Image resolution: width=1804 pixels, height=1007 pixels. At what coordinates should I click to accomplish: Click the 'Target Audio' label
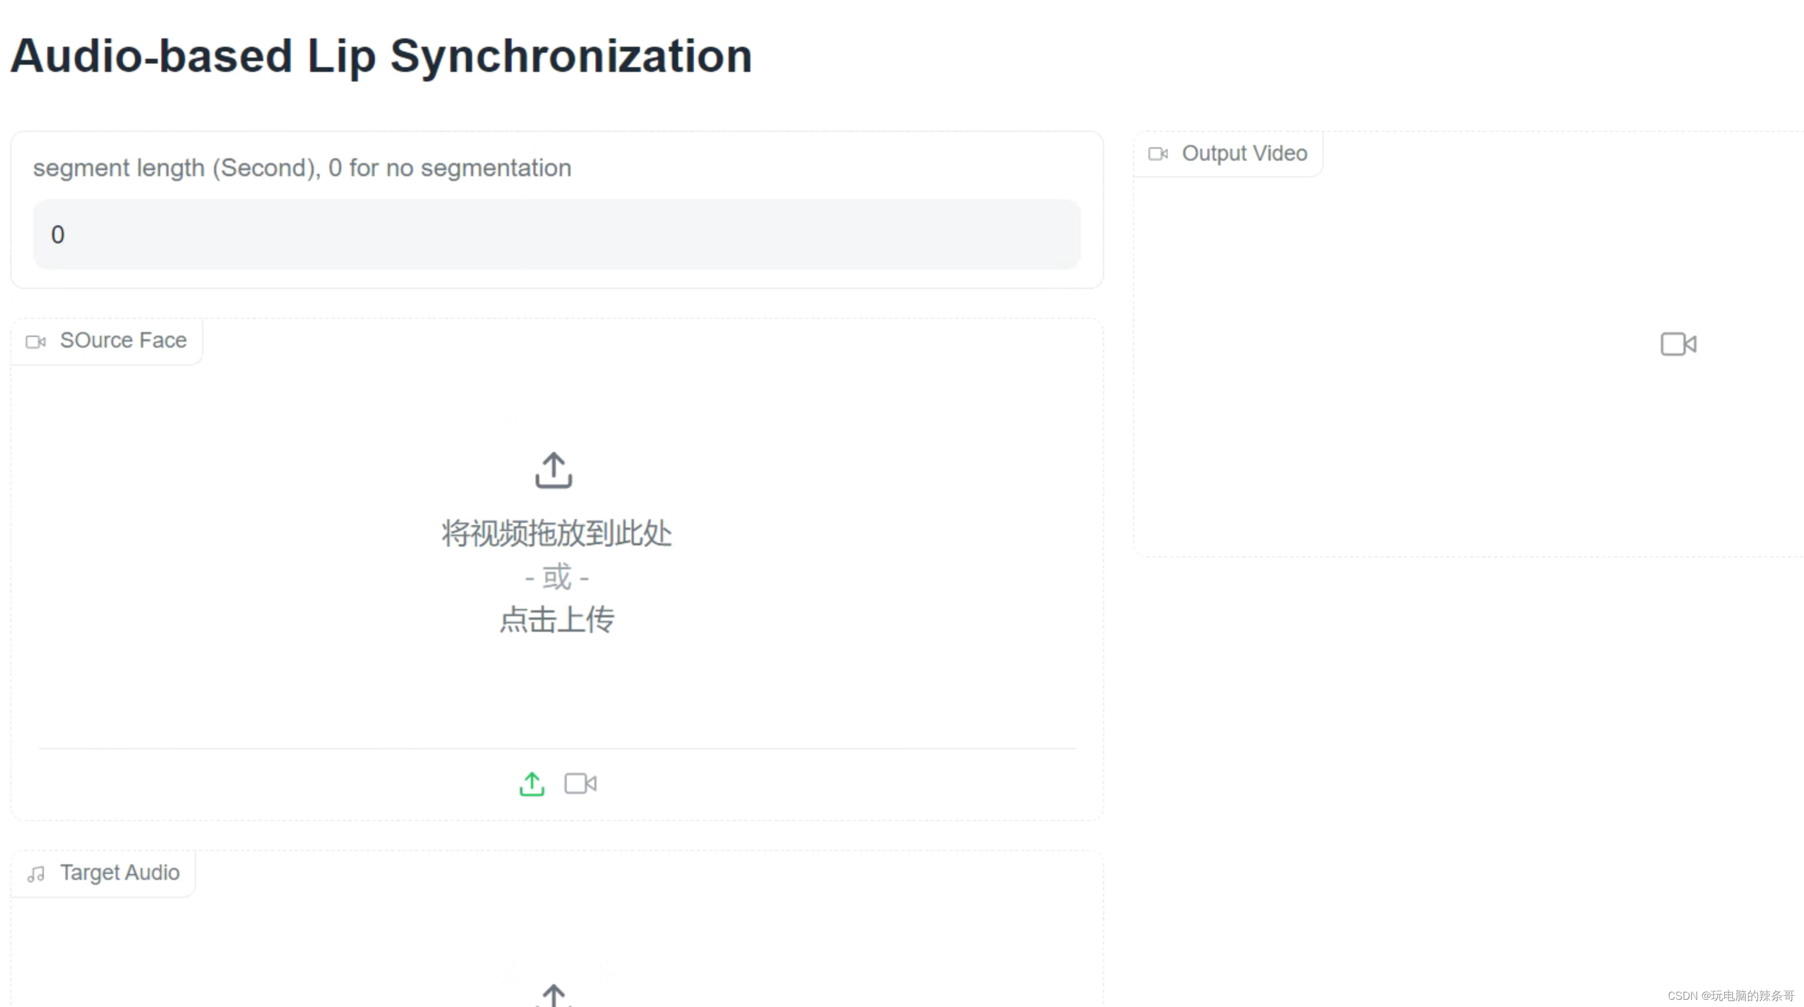pos(120,873)
